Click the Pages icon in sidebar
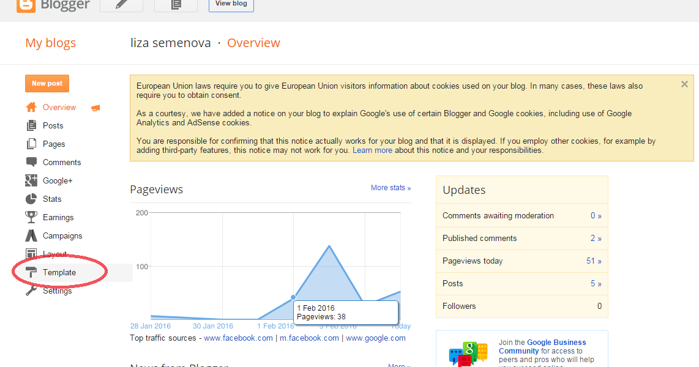The height and width of the screenshot is (367, 699). (x=31, y=144)
